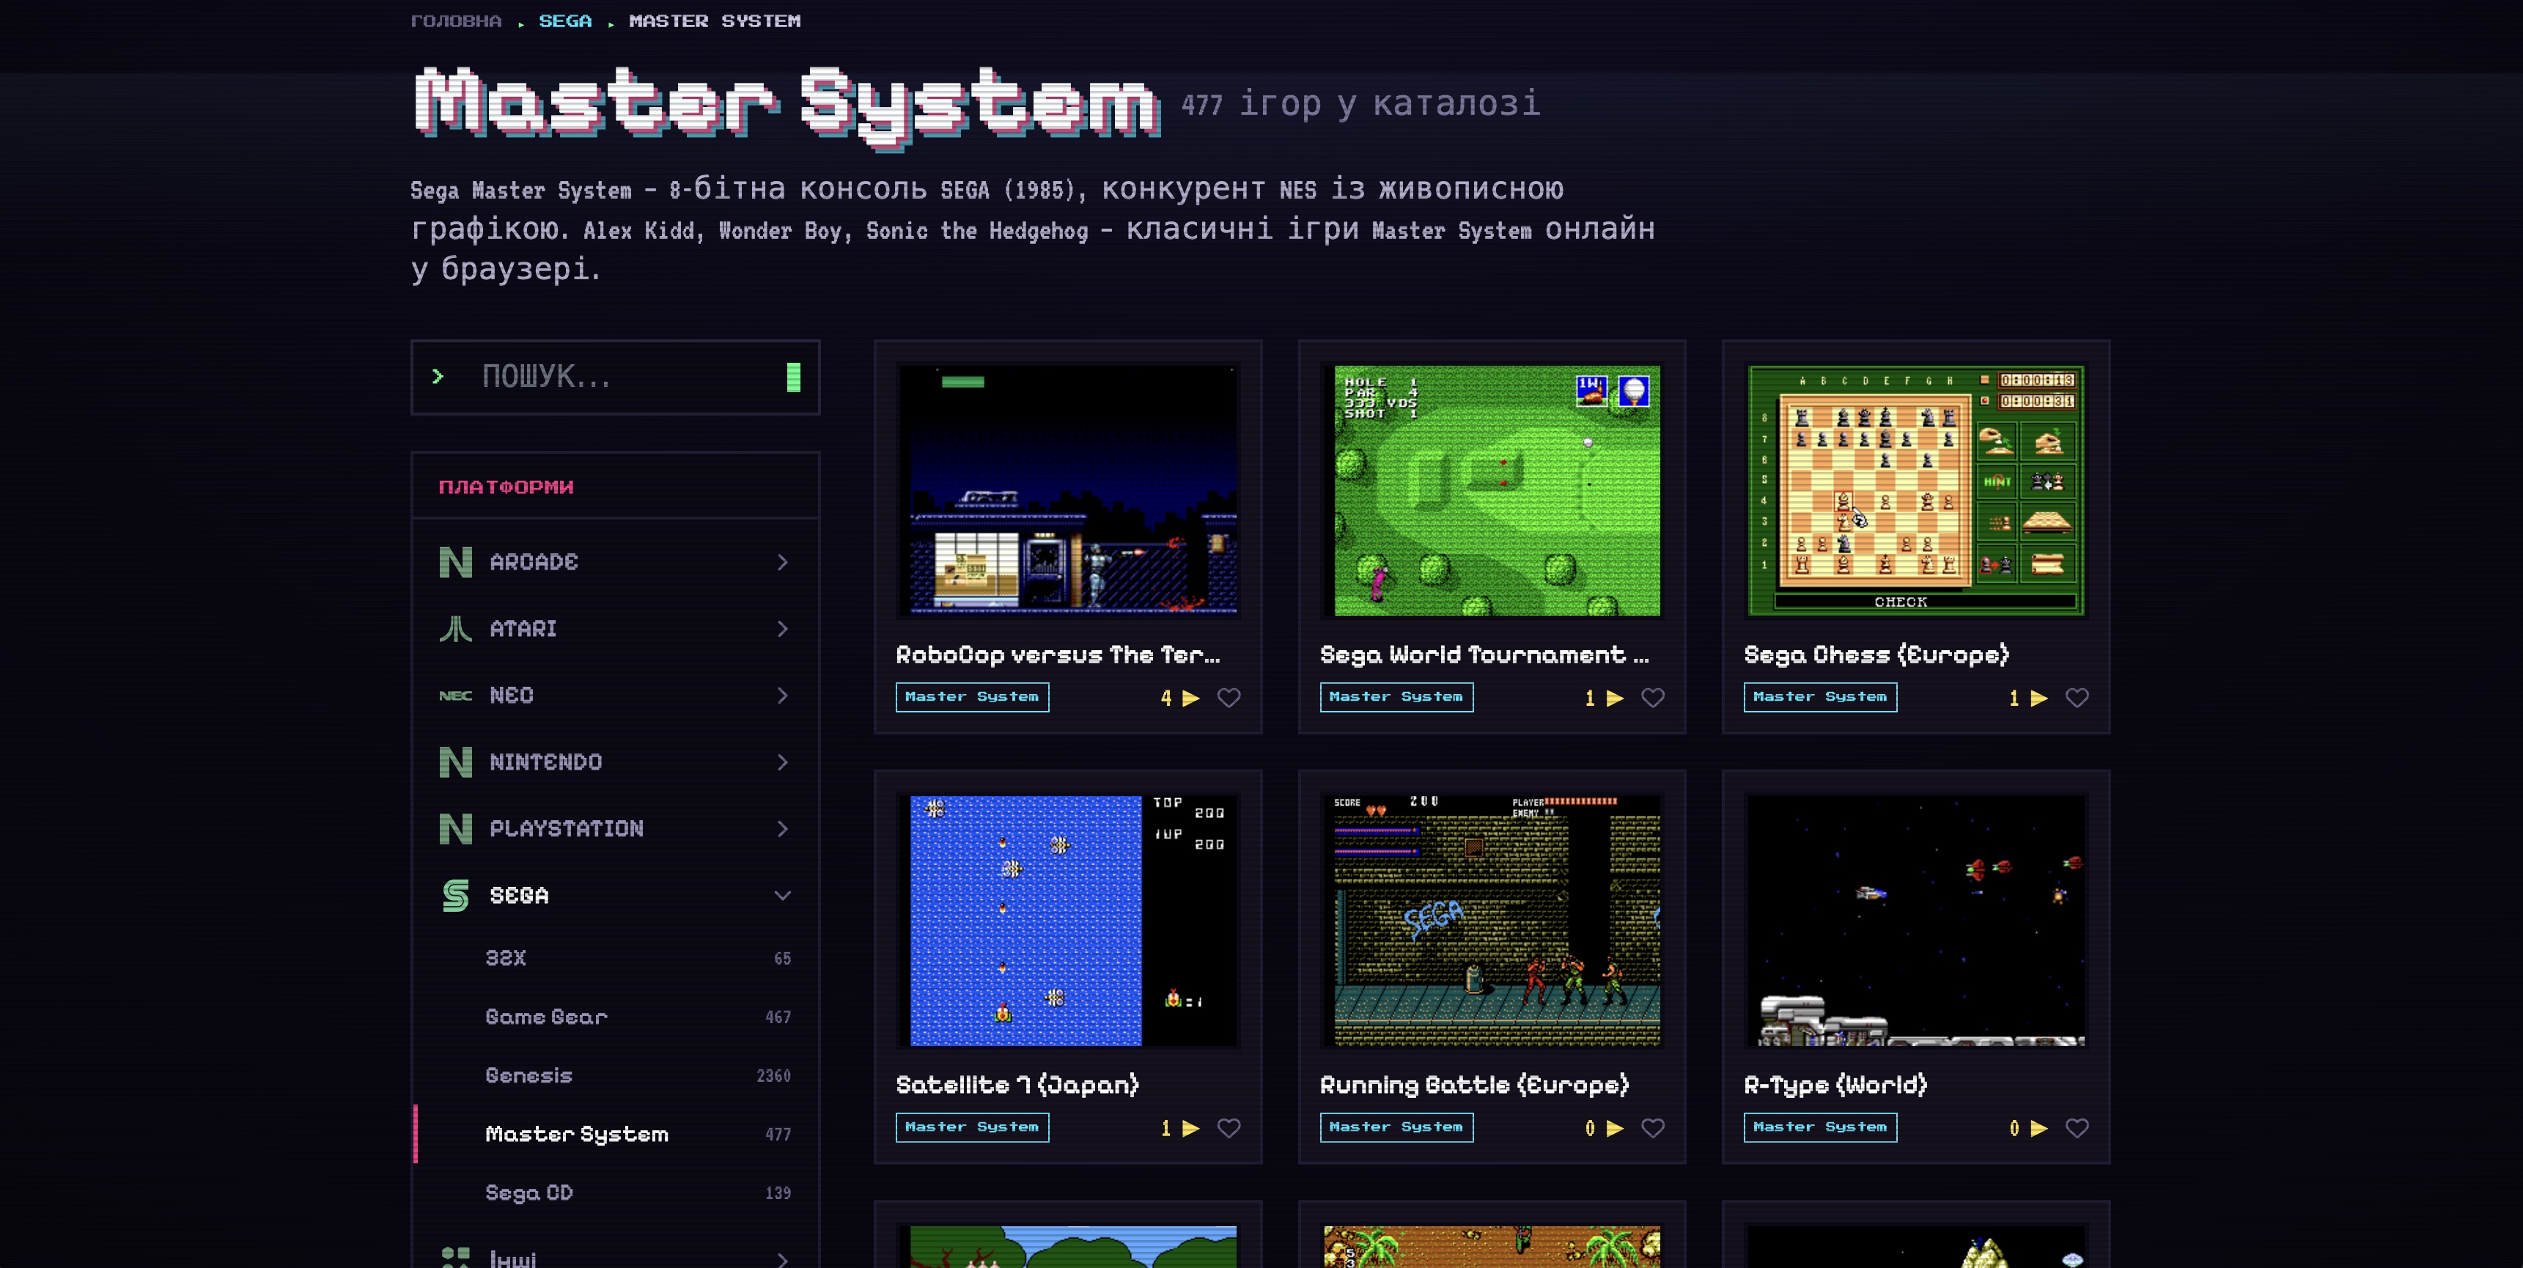The image size is (2523, 1268).
Task: Expand the NEC platform chevron
Action: point(781,695)
